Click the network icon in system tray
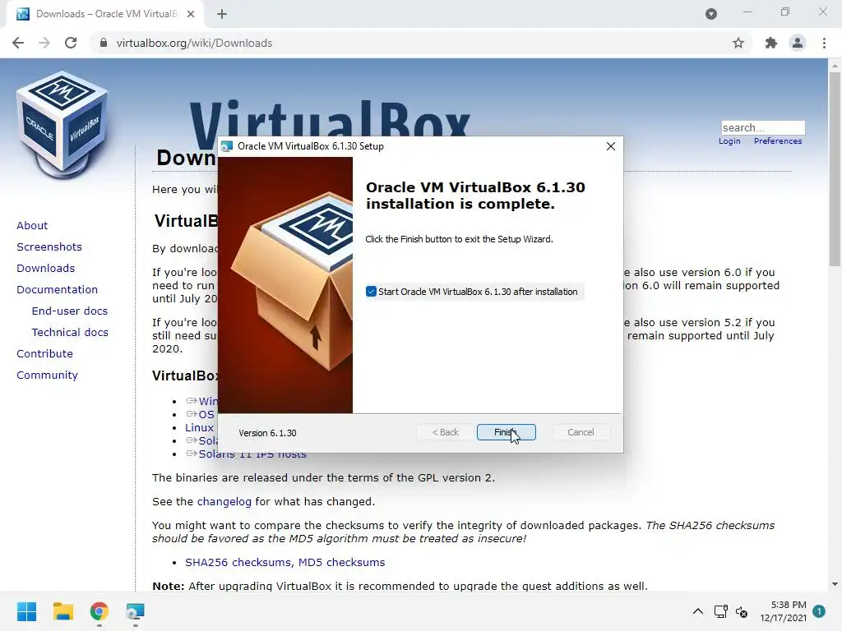Viewport: 842px width, 631px height. [720, 611]
